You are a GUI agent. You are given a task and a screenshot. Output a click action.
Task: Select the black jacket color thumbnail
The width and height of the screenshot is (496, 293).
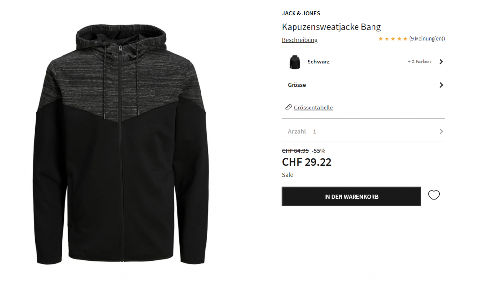[x=294, y=62]
